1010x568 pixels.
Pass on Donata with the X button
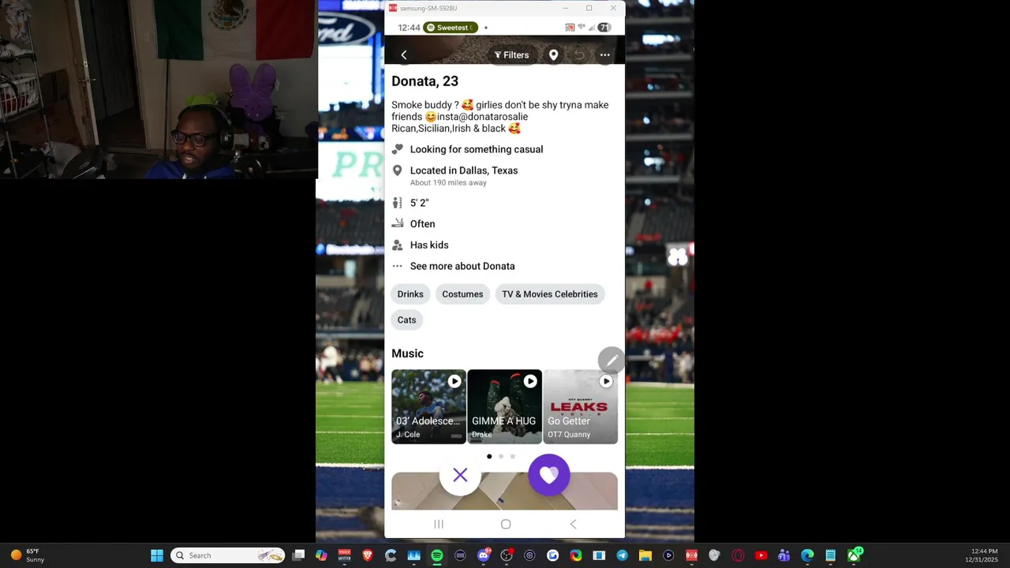pos(460,475)
